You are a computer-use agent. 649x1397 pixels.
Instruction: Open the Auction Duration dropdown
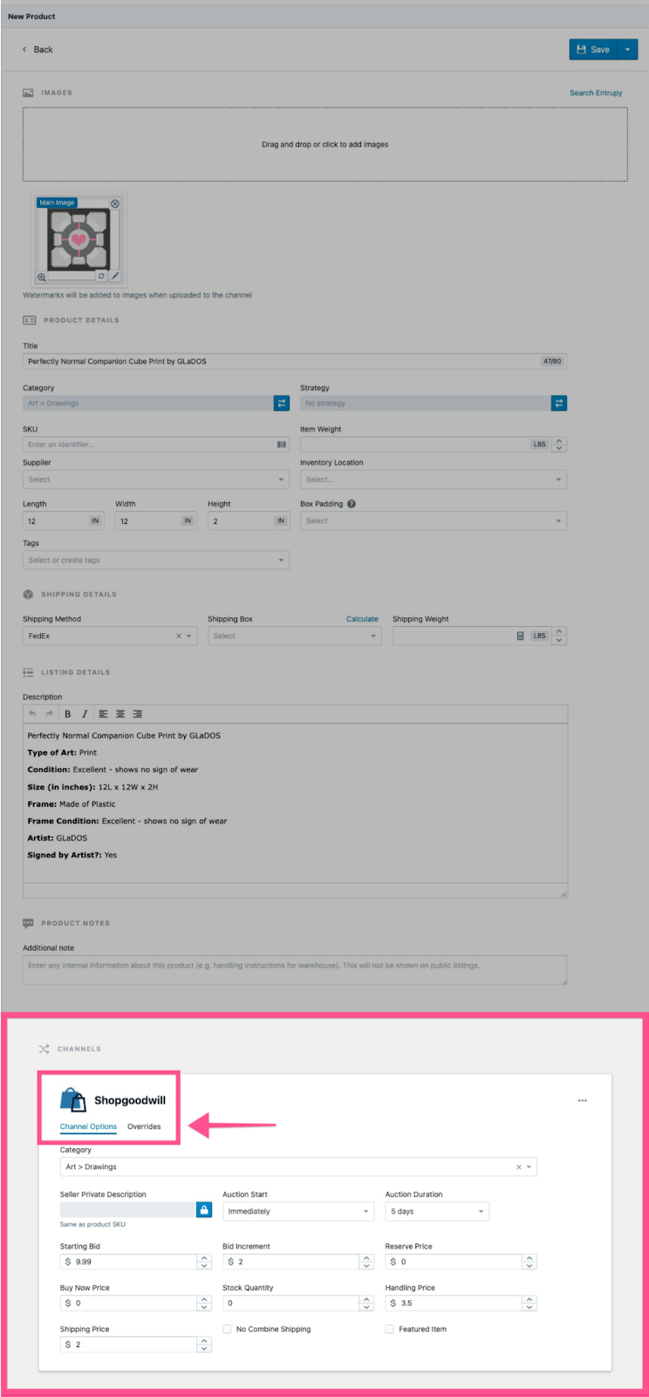(x=437, y=1211)
